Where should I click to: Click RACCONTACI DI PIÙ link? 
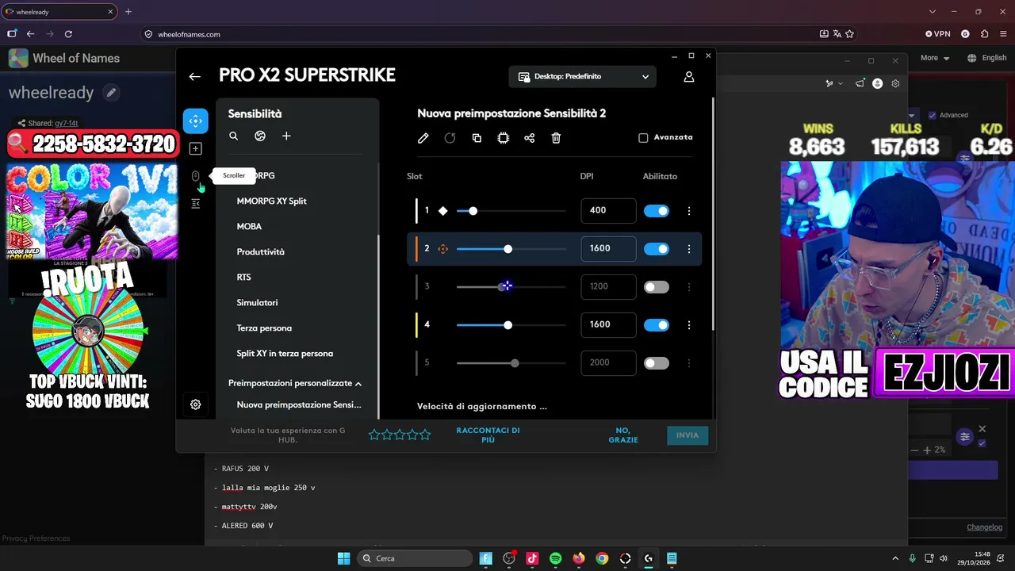tap(488, 435)
